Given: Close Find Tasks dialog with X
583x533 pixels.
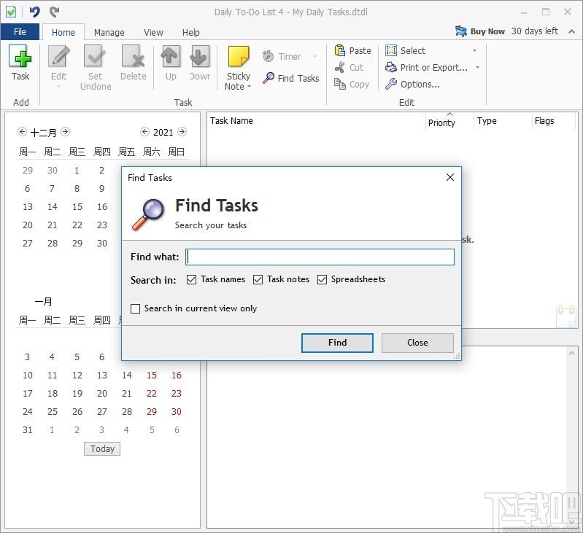Looking at the screenshot, I should pyautogui.click(x=450, y=177).
